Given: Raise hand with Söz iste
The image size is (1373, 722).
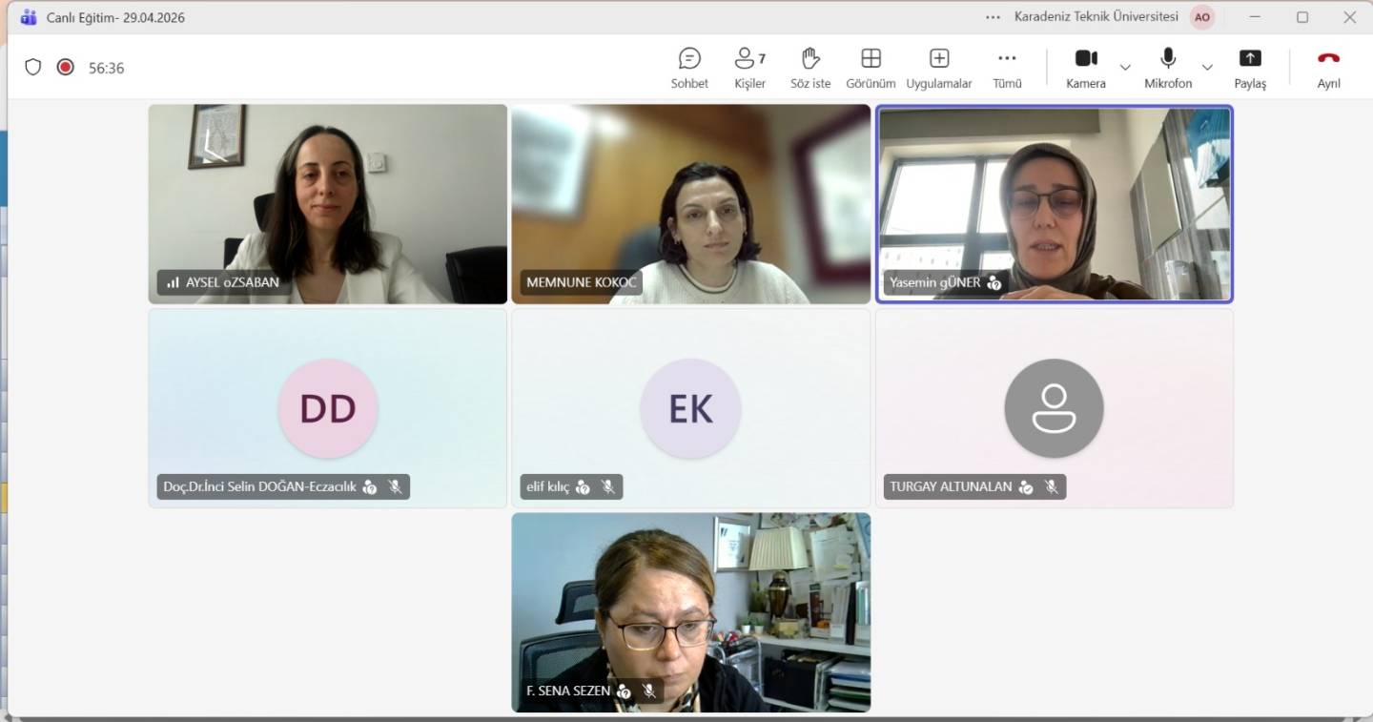Looking at the screenshot, I should (810, 69).
